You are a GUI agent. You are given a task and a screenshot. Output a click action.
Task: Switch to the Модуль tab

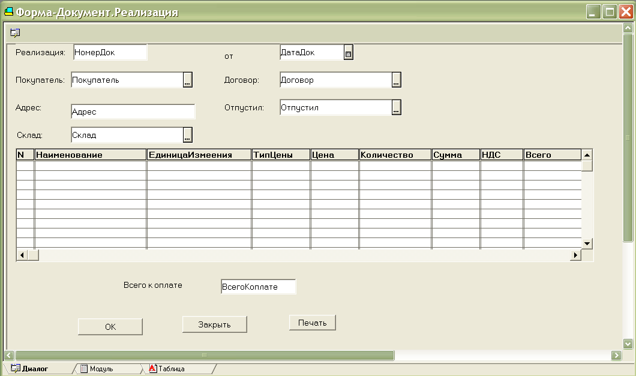pos(100,369)
